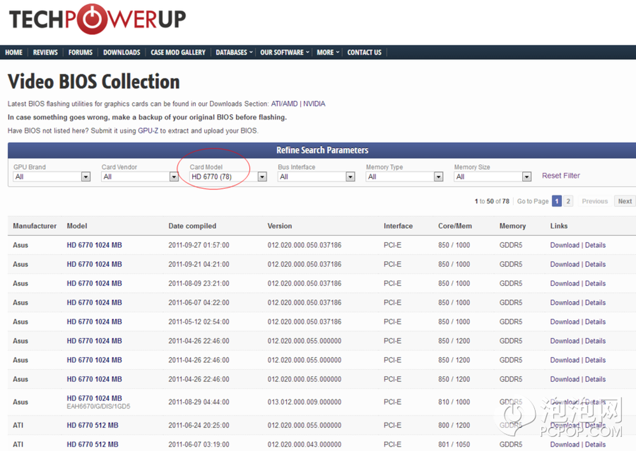Go to the FORUMS section
The width and height of the screenshot is (636, 451).
click(x=80, y=53)
